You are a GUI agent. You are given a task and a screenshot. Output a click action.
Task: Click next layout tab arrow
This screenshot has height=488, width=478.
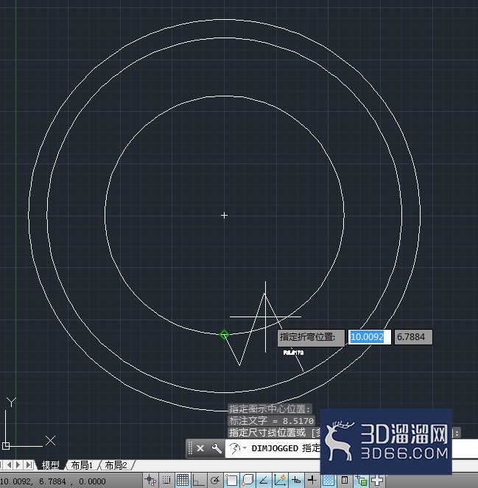(x=18, y=465)
